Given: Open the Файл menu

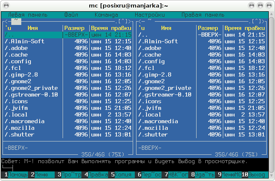Looking at the screenshot, I should pos(71,15).
